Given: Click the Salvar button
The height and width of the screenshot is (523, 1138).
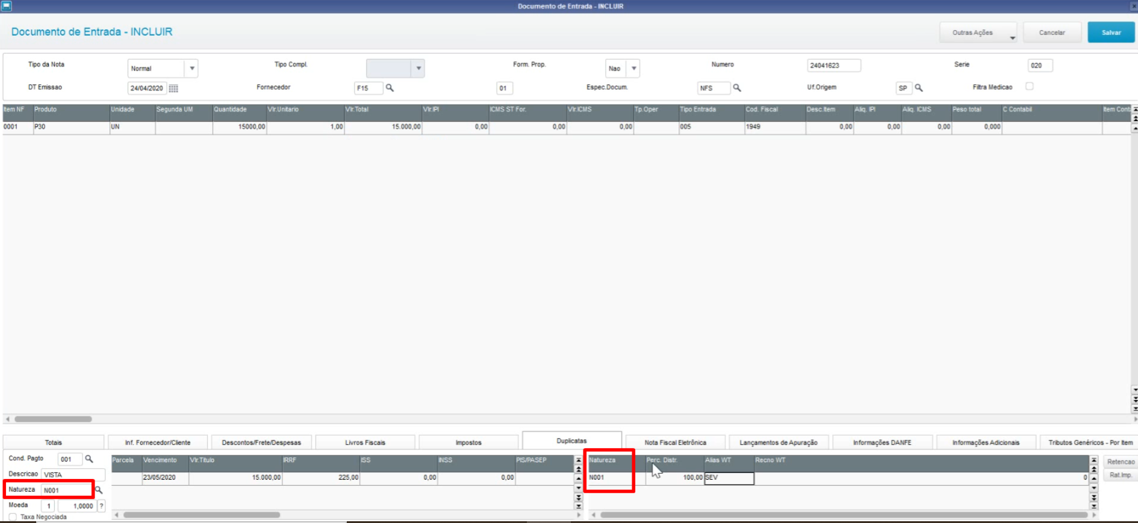Looking at the screenshot, I should [x=1111, y=33].
